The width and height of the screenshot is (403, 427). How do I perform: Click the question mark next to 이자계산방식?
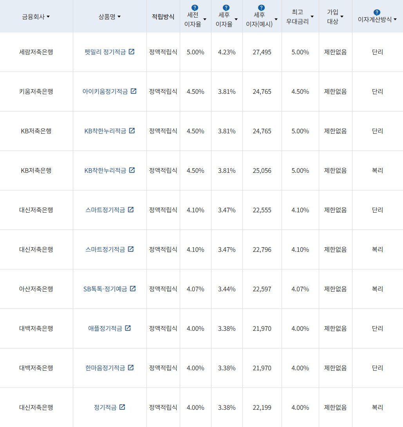(376, 12)
